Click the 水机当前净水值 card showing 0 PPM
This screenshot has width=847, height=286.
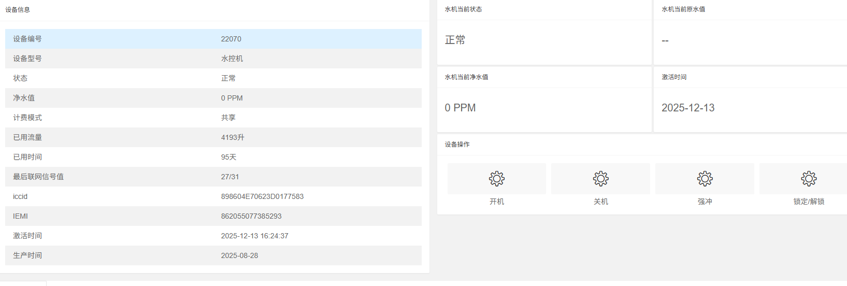[544, 99]
